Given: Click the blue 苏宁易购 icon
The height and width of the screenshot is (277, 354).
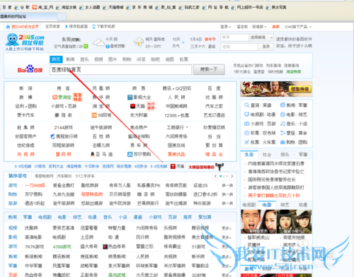Looking at the screenshot, I should coord(130,154).
